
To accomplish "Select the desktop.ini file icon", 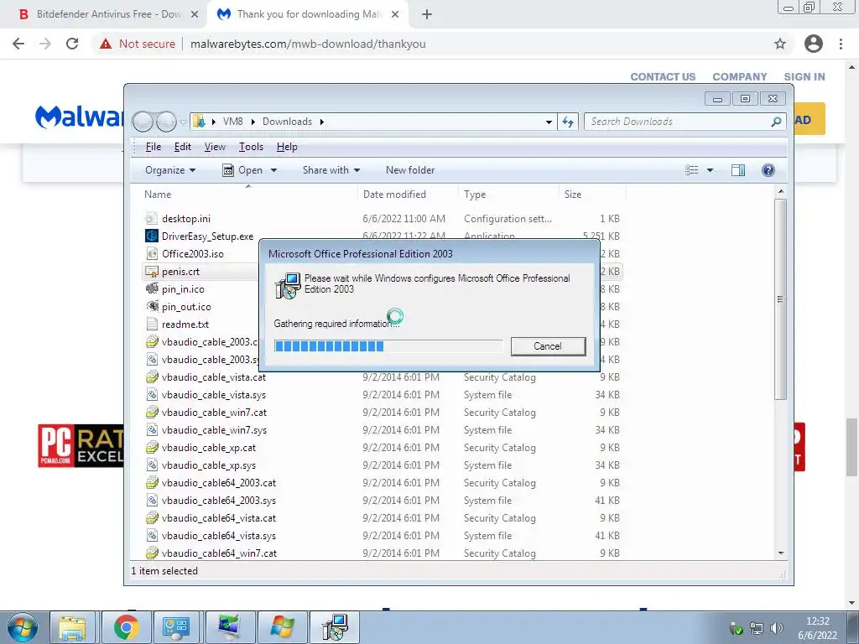I will (152, 219).
